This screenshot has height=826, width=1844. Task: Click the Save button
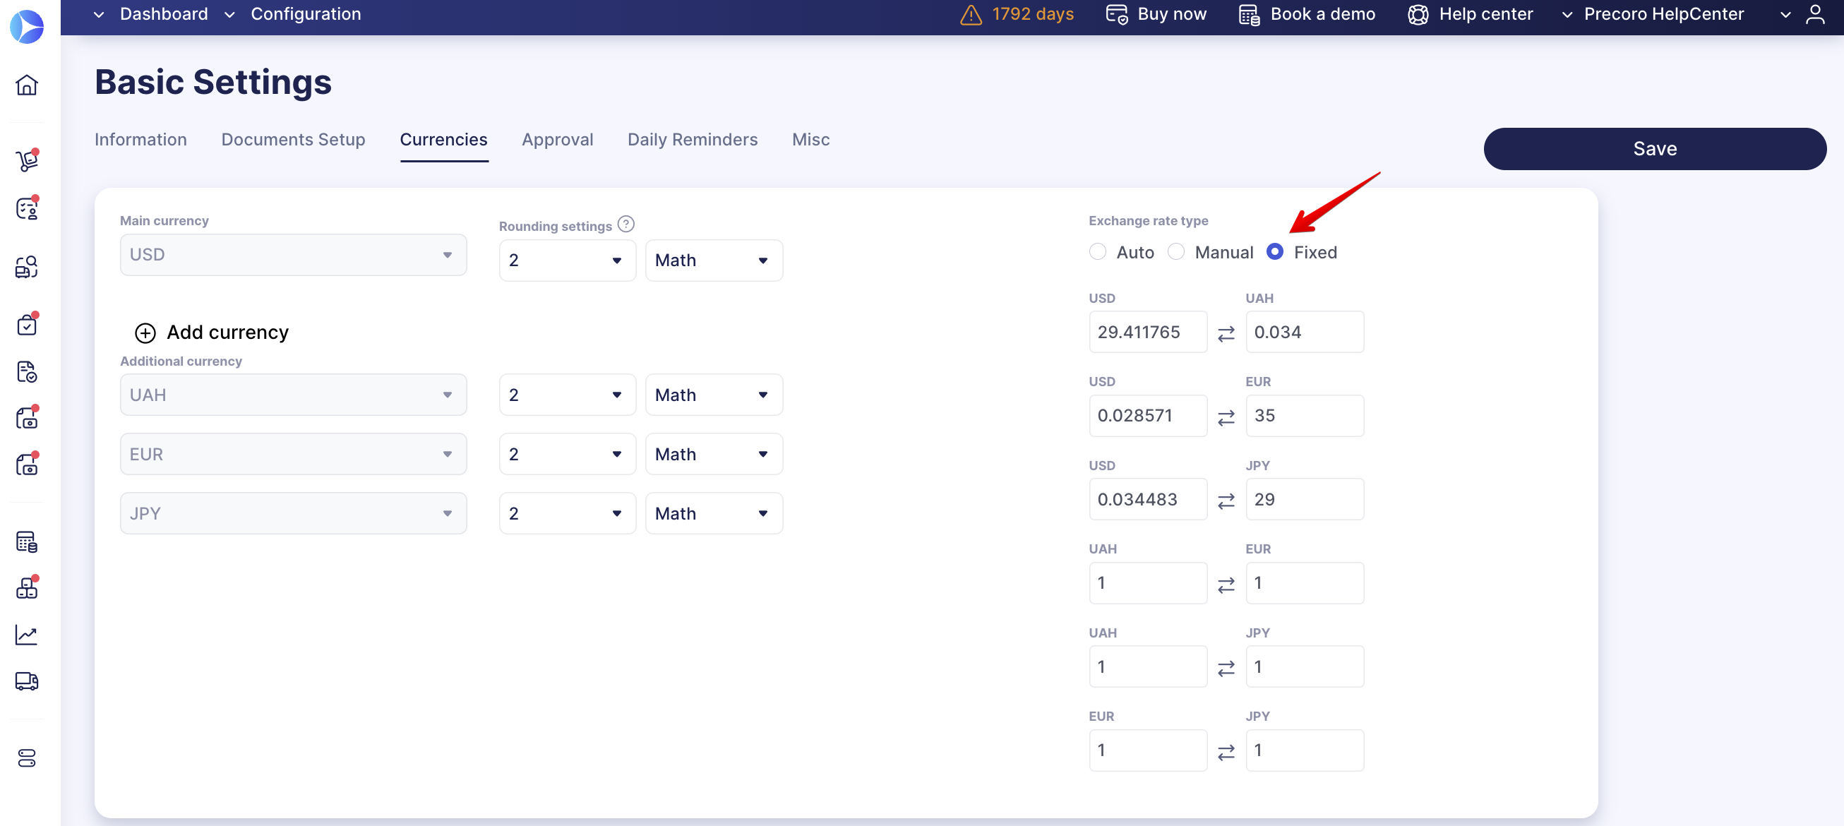(x=1654, y=148)
